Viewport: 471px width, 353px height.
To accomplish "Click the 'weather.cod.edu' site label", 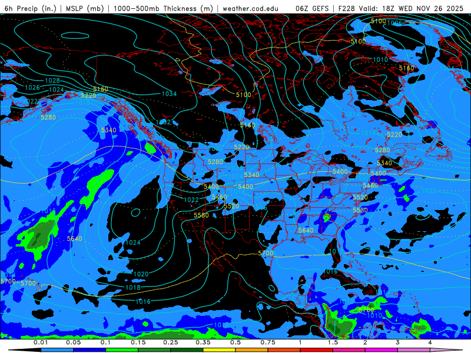I will pyautogui.click(x=250, y=8).
